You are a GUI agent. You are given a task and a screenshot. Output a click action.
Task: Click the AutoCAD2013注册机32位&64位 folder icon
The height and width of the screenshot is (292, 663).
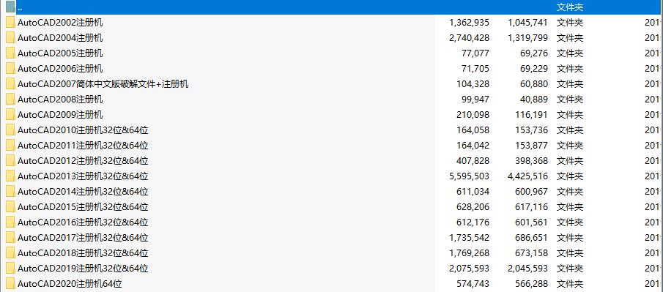pyautogui.click(x=10, y=176)
